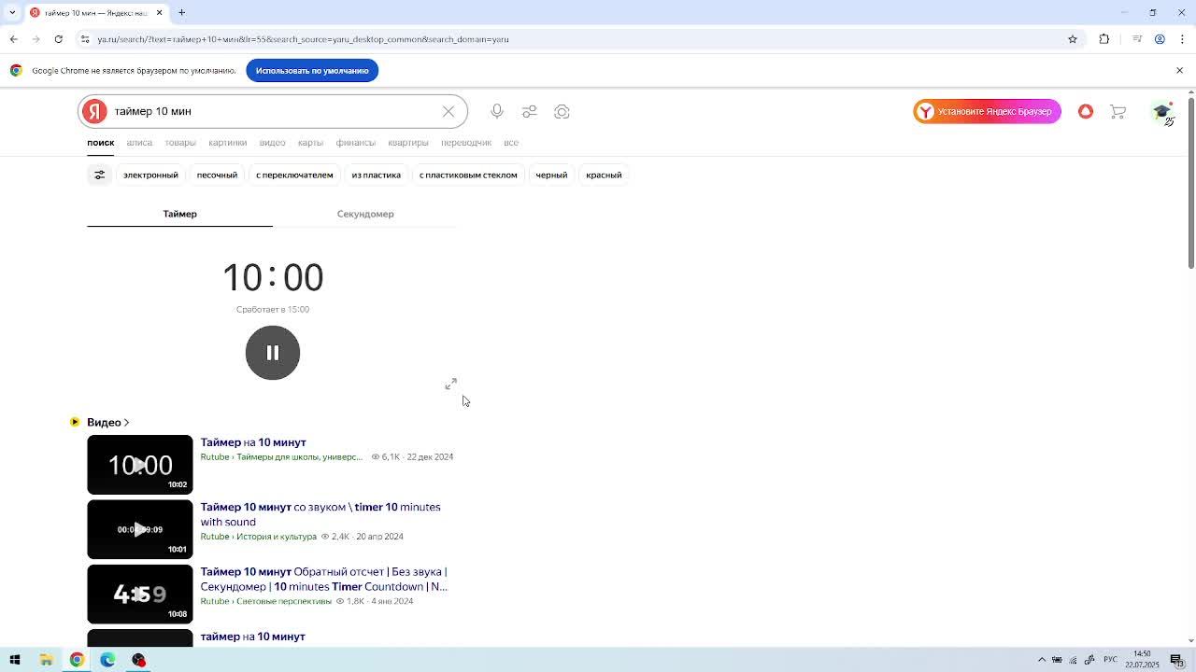Open the 'квартиры' search category
1196x672 pixels.
(x=408, y=143)
